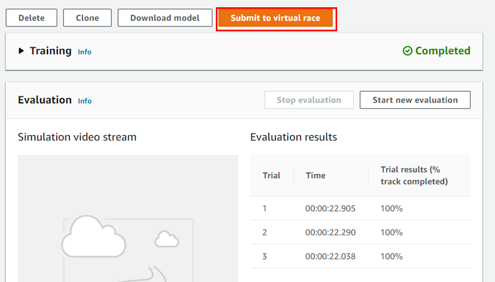
Task: Click the Delete button
Action: point(32,18)
